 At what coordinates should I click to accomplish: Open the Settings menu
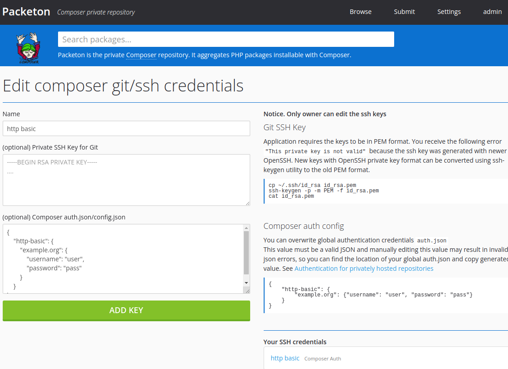(449, 12)
